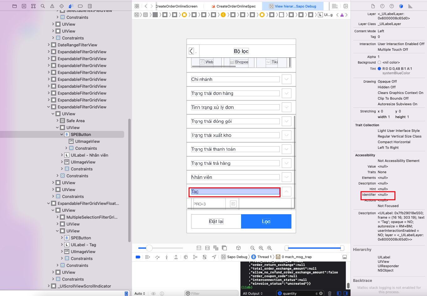This screenshot has width=427, height=296.
Task: Open the All Output console dropdown
Action: (253, 293)
